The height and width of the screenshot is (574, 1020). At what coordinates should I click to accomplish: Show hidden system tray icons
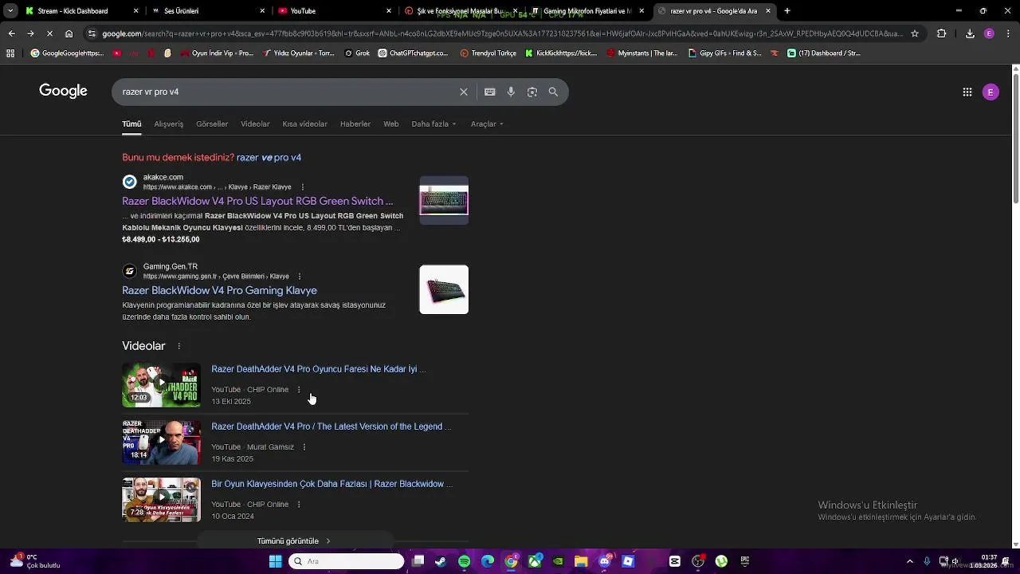click(x=910, y=561)
